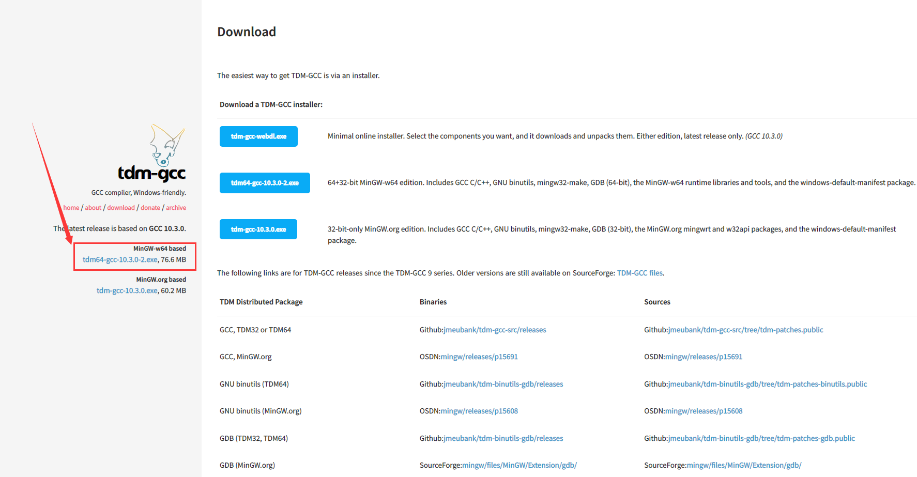
Task: Click the Binaries column header
Action: coord(433,302)
